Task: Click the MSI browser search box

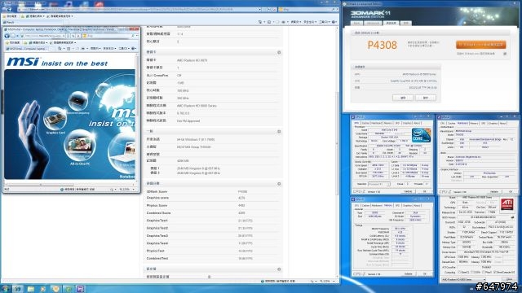Action: (x=108, y=36)
